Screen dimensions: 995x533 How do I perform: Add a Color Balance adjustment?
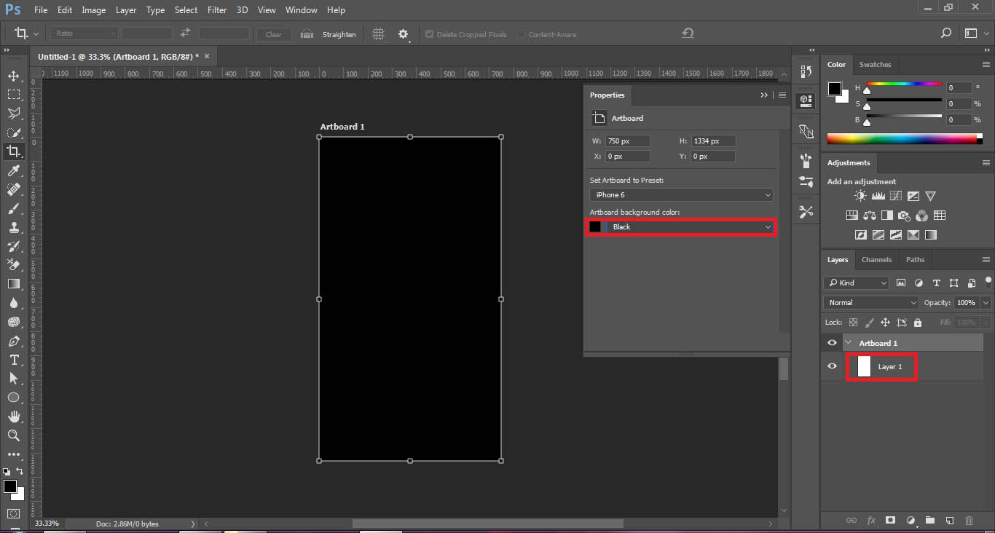click(x=869, y=216)
